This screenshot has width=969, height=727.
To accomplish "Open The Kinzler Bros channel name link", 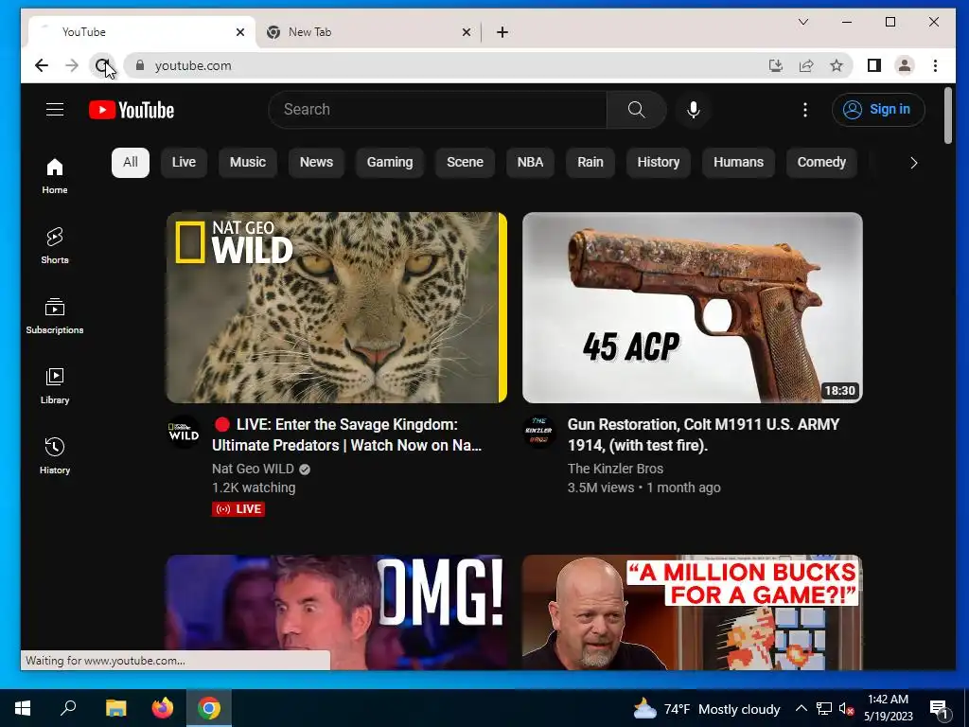I will point(615,469).
